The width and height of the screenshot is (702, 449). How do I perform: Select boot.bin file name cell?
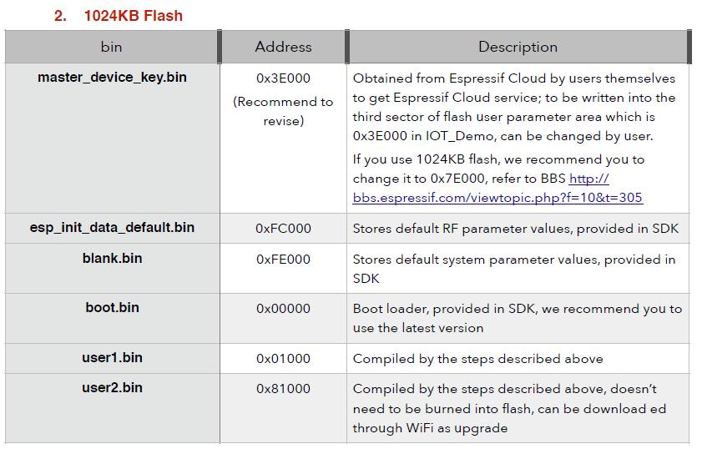[x=112, y=318]
